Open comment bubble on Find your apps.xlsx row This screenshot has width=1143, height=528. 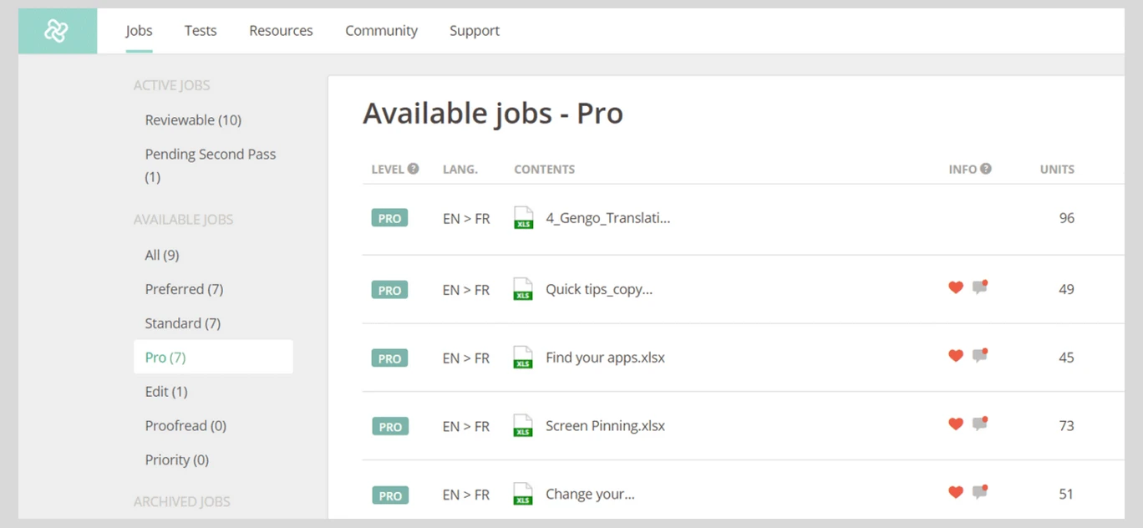979,356
